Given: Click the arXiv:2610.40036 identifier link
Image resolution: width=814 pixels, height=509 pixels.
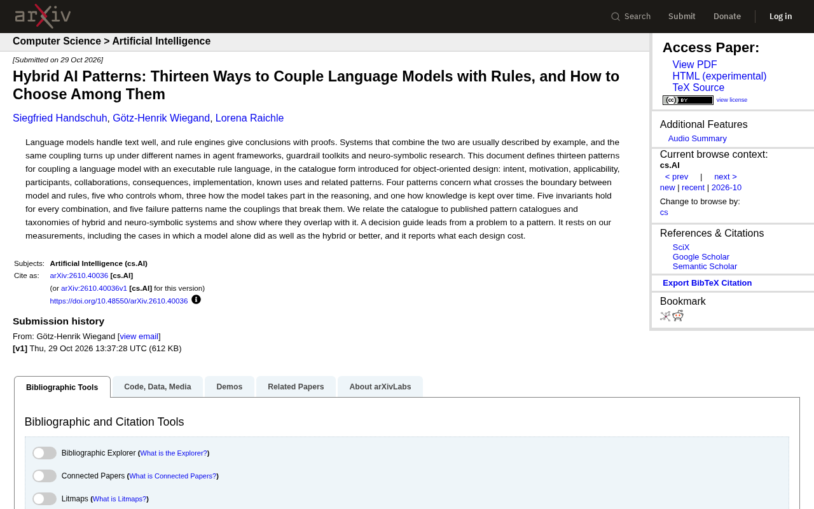Looking at the screenshot, I should (79, 275).
